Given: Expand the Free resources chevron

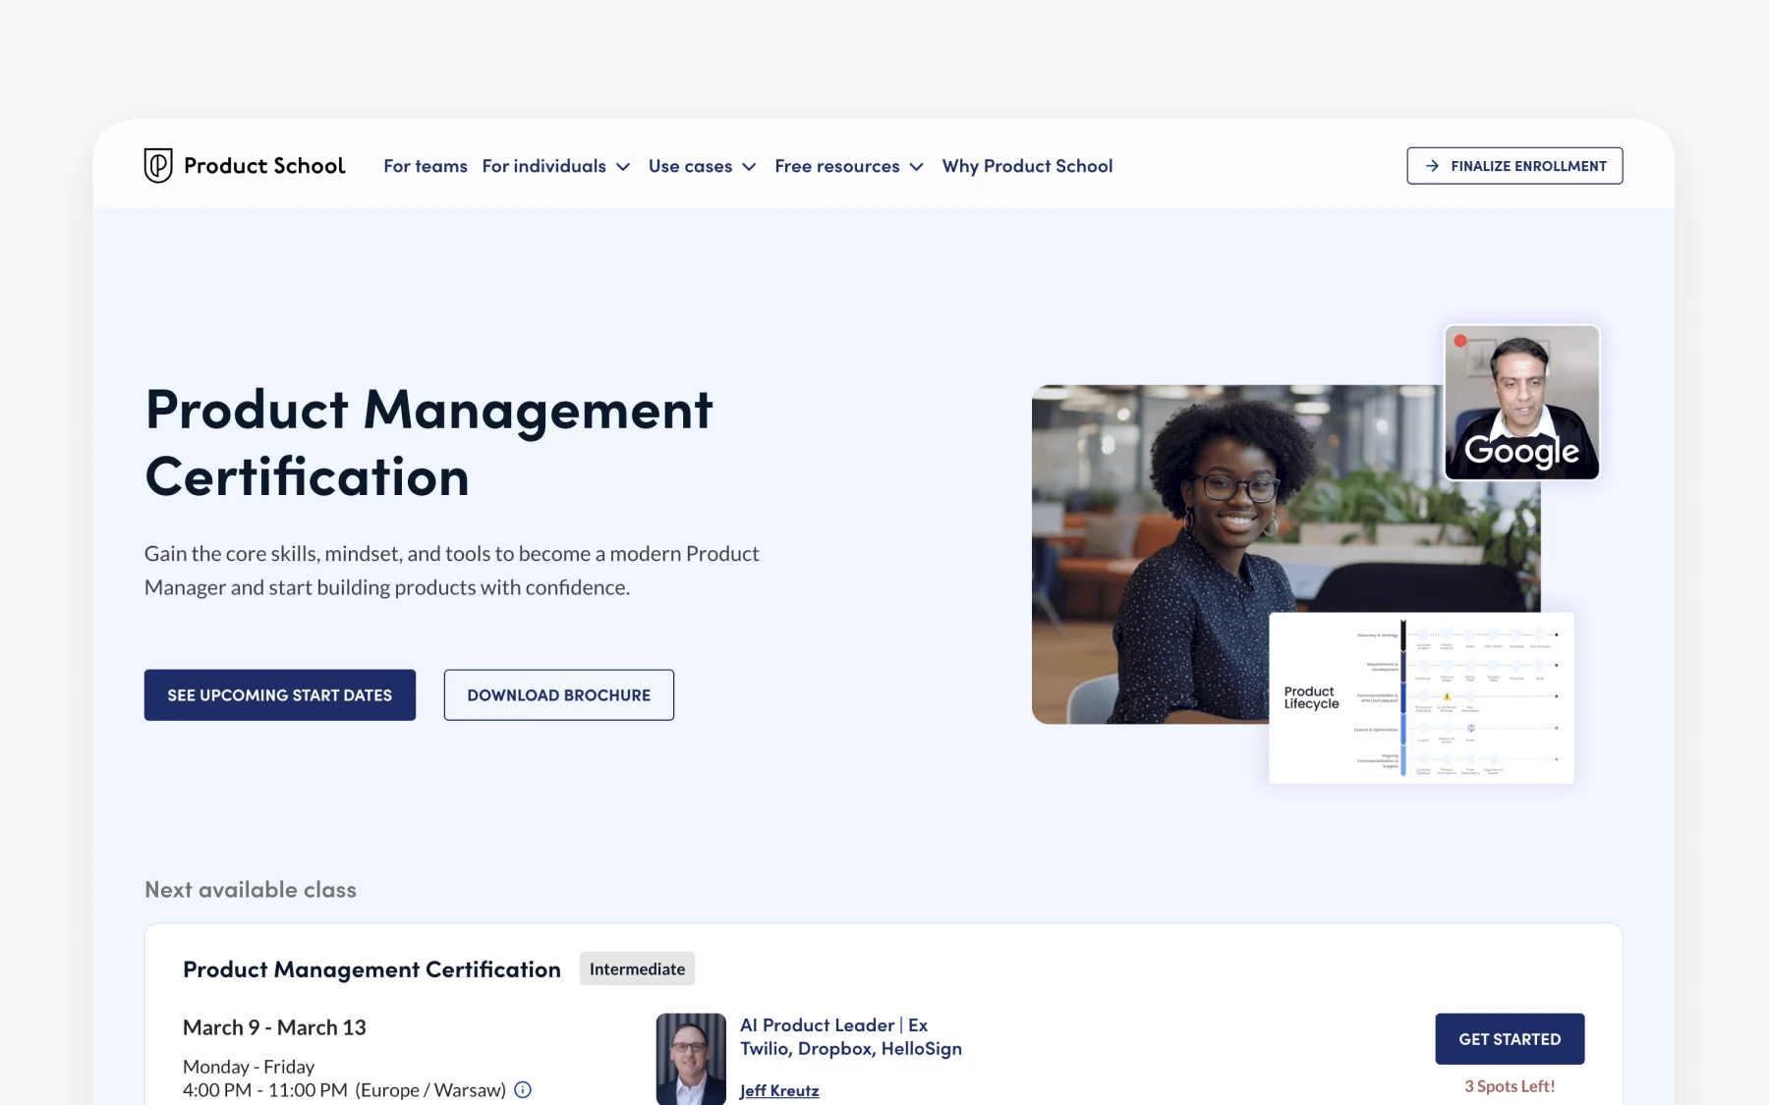Looking at the screenshot, I should point(917,167).
